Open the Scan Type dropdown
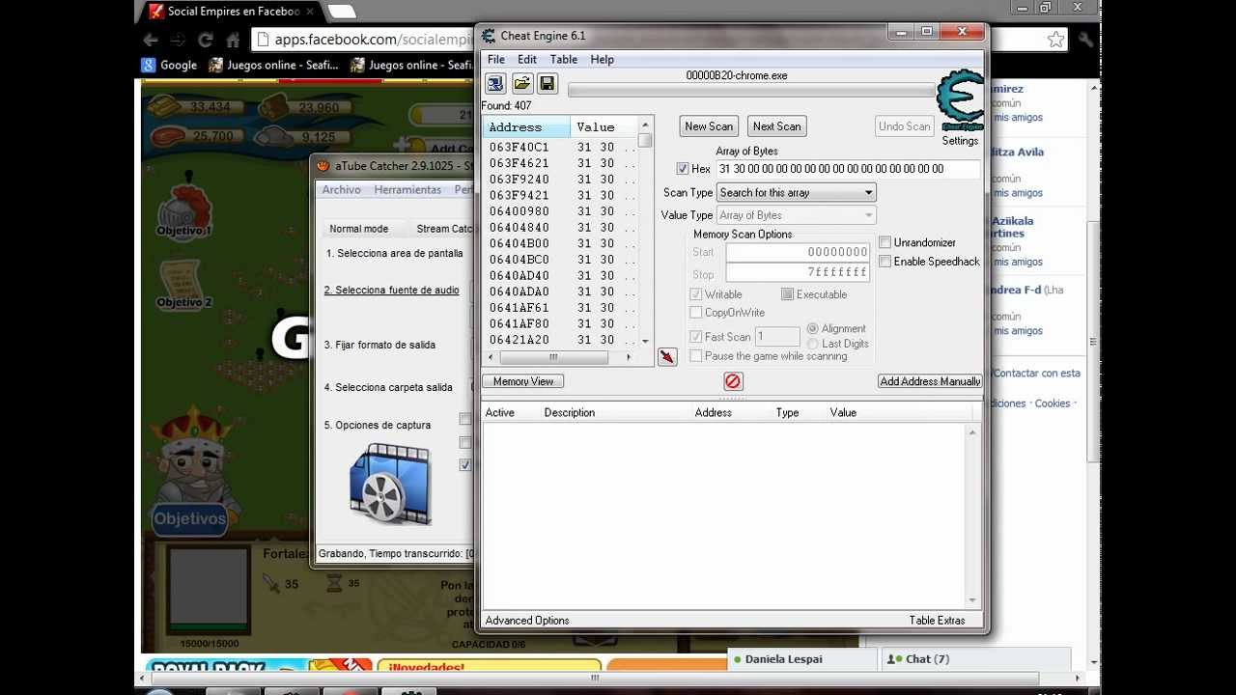This screenshot has height=695, width=1236. [796, 193]
